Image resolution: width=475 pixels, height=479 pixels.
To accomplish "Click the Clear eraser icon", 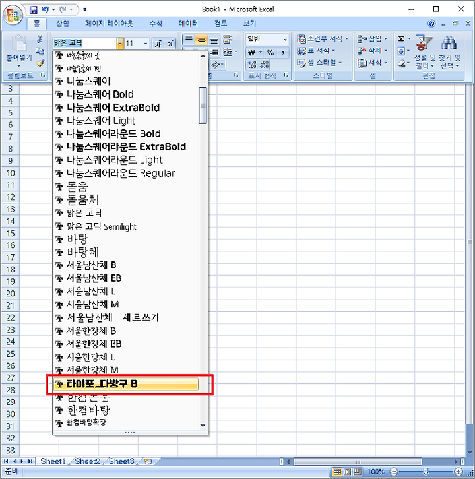I will point(401,63).
